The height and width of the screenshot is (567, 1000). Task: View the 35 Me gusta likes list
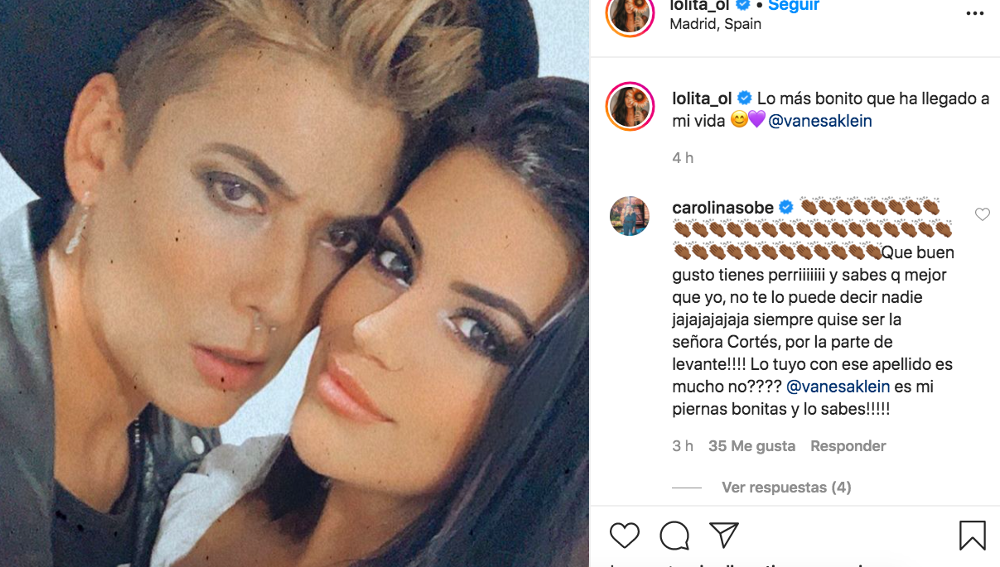click(x=751, y=446)
